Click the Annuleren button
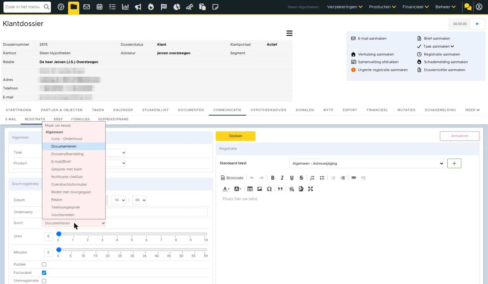Image resolution: width=488 pixels, height=284 pixels. (460, 136)
